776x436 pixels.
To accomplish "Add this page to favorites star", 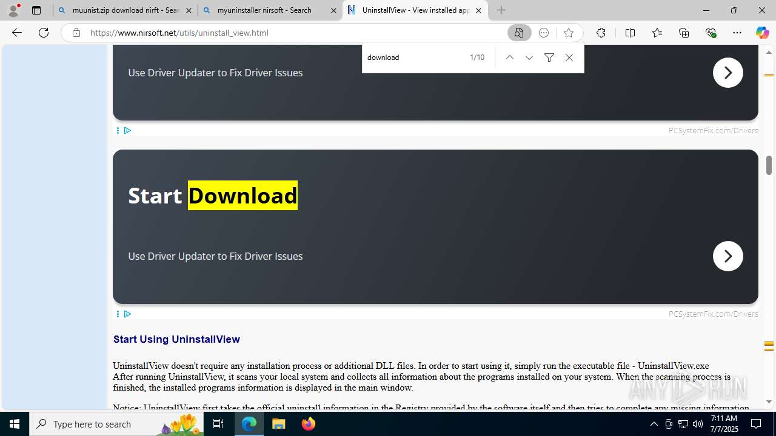I will pos(568,33).
